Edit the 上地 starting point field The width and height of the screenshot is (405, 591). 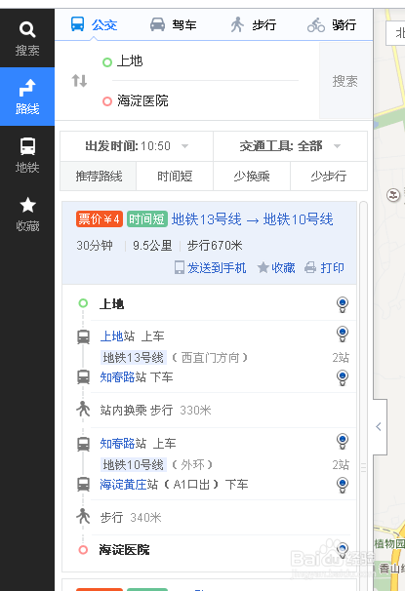click(206, 61)
